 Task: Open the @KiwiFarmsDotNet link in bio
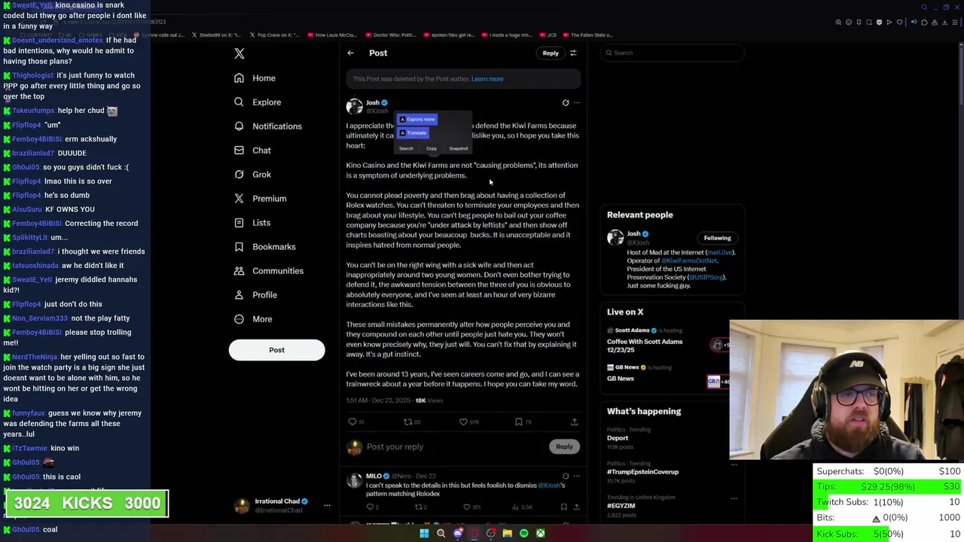[691, 260]
